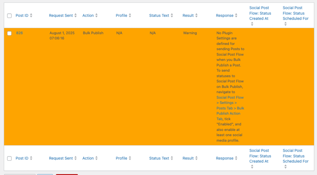Tick the select-all checkbox in table footer

9,158
